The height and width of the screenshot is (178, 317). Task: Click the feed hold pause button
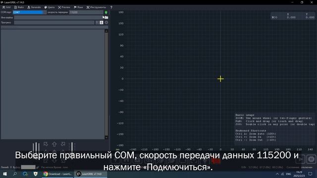(311, 159)
